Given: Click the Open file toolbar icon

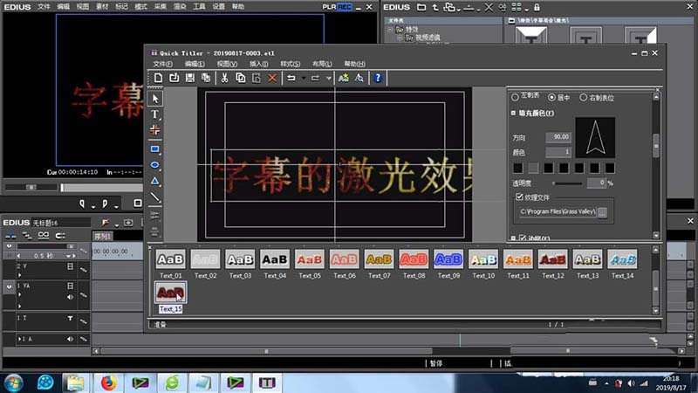Looking at the screenshot, I should pos(174,78).
